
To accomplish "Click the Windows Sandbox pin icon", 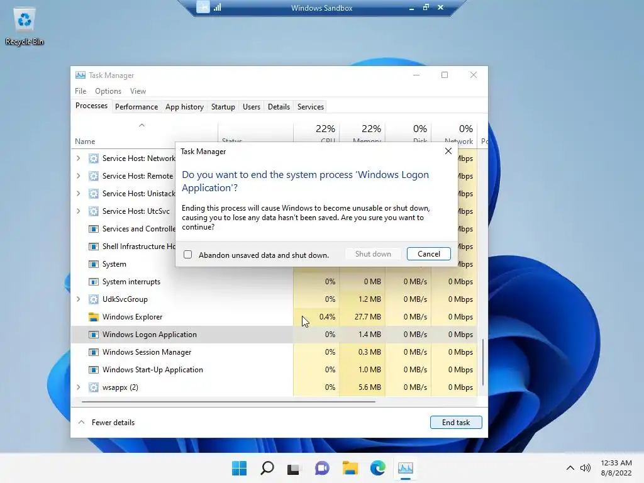I will pyautogui.click(x=203, y=8).
